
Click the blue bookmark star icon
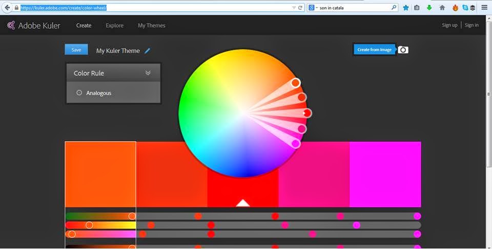click(x=406, y=8)
